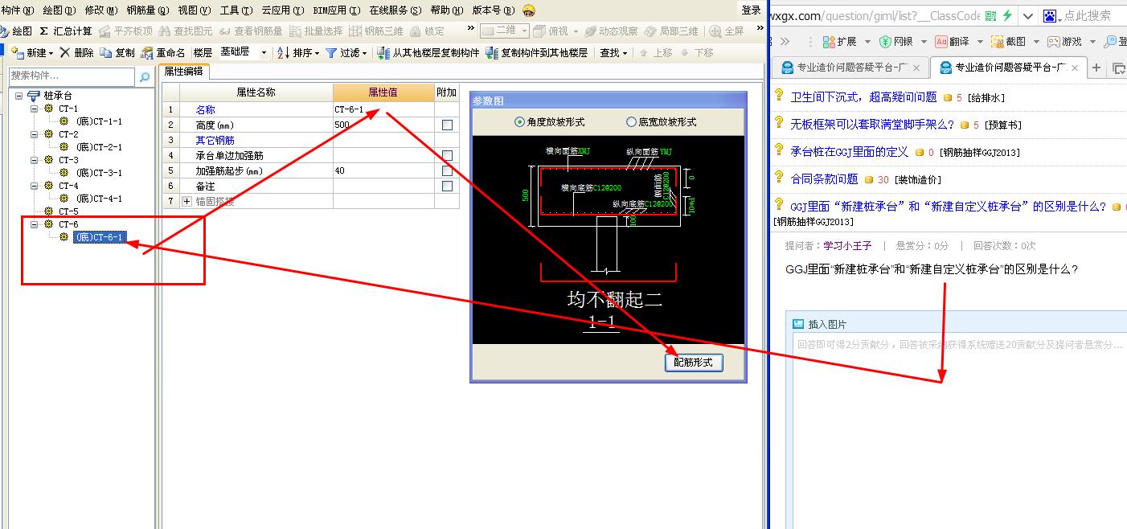Select tree item CT-5

[x=68, y=211]
